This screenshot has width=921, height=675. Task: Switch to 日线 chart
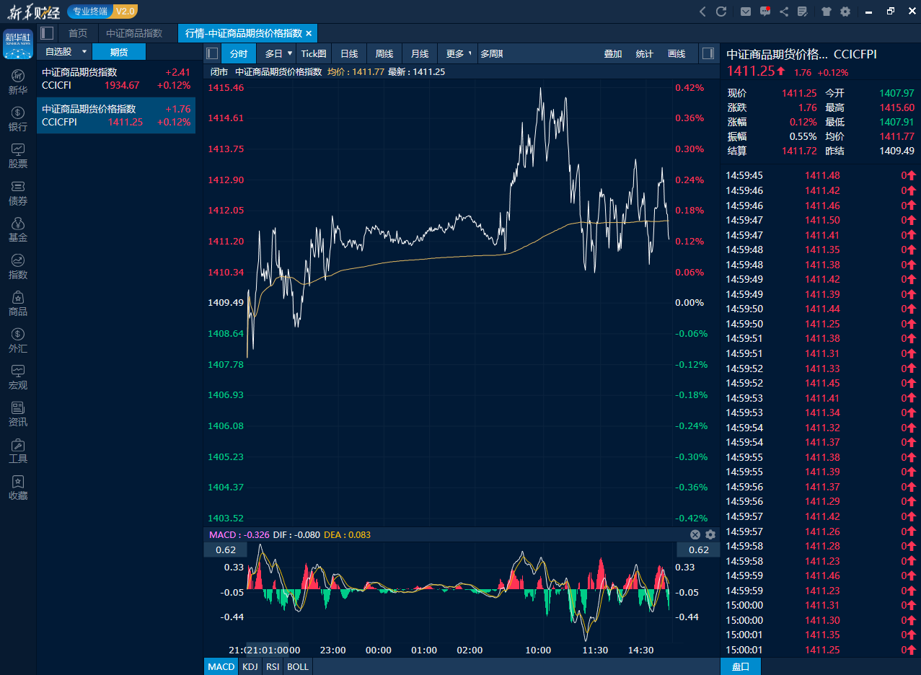click(x=349, y=53)
